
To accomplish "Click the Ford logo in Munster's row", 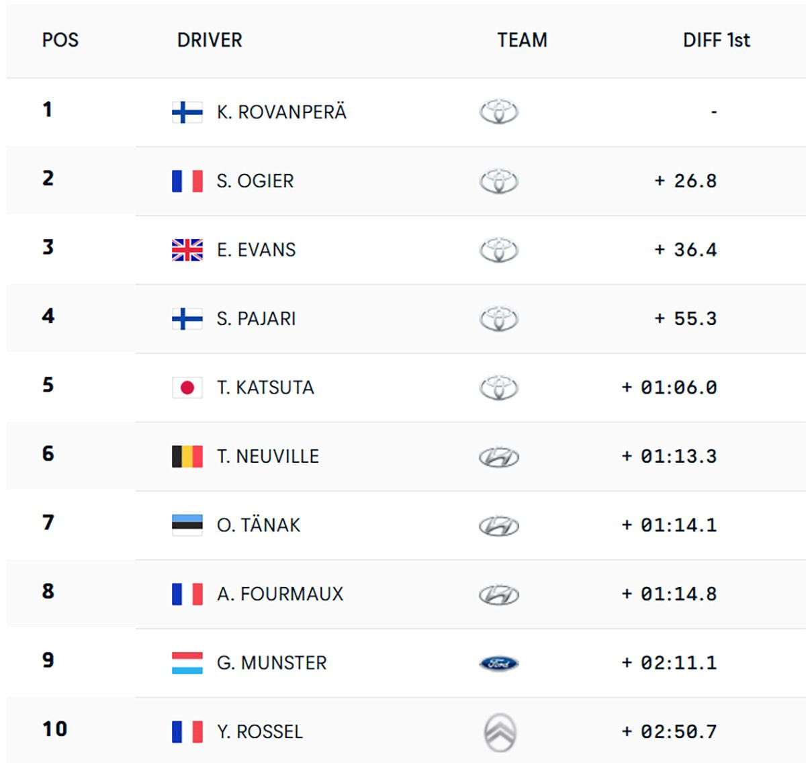I will point(498,664).
